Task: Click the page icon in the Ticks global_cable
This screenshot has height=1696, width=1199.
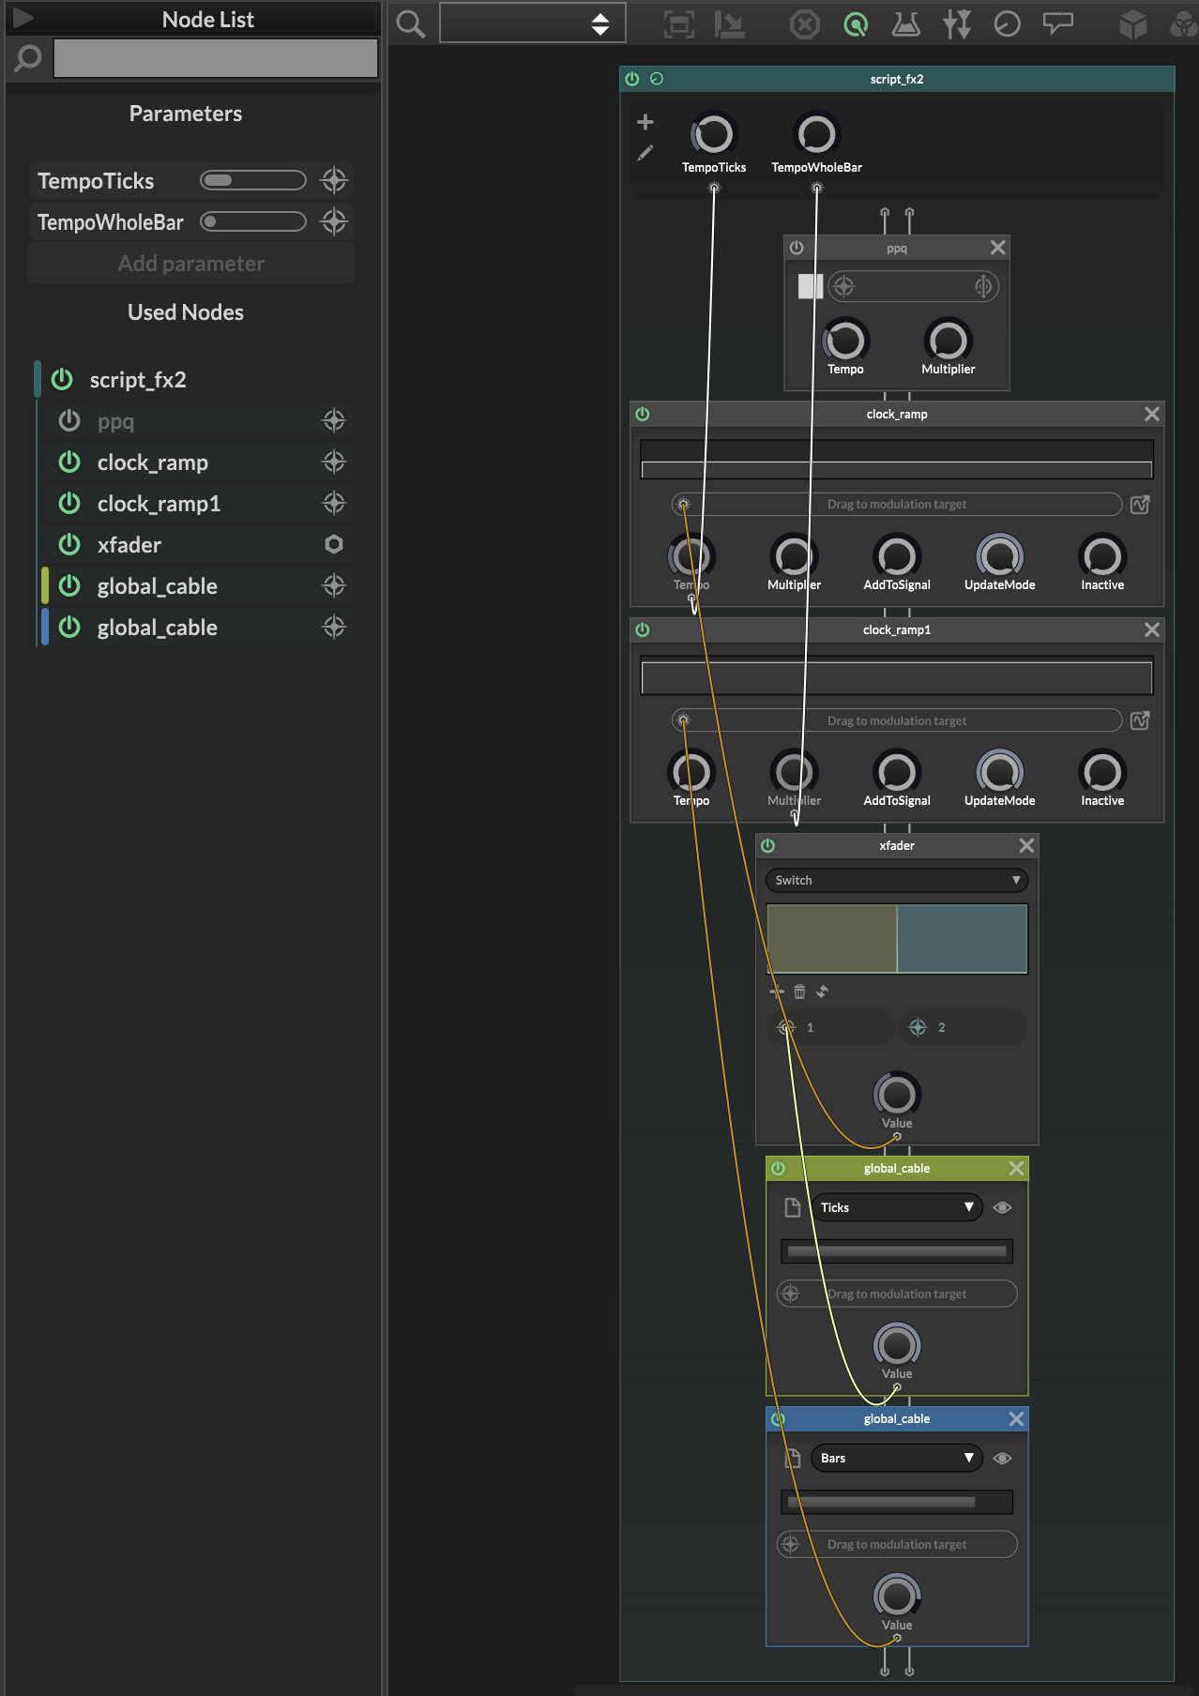Action: click(x=792, y=1207)
